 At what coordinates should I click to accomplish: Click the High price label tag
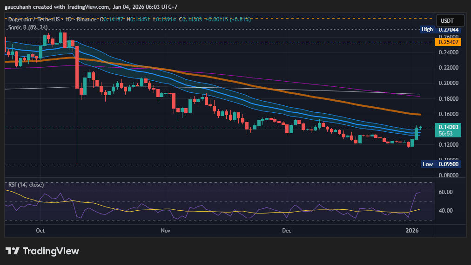(427, 29)
